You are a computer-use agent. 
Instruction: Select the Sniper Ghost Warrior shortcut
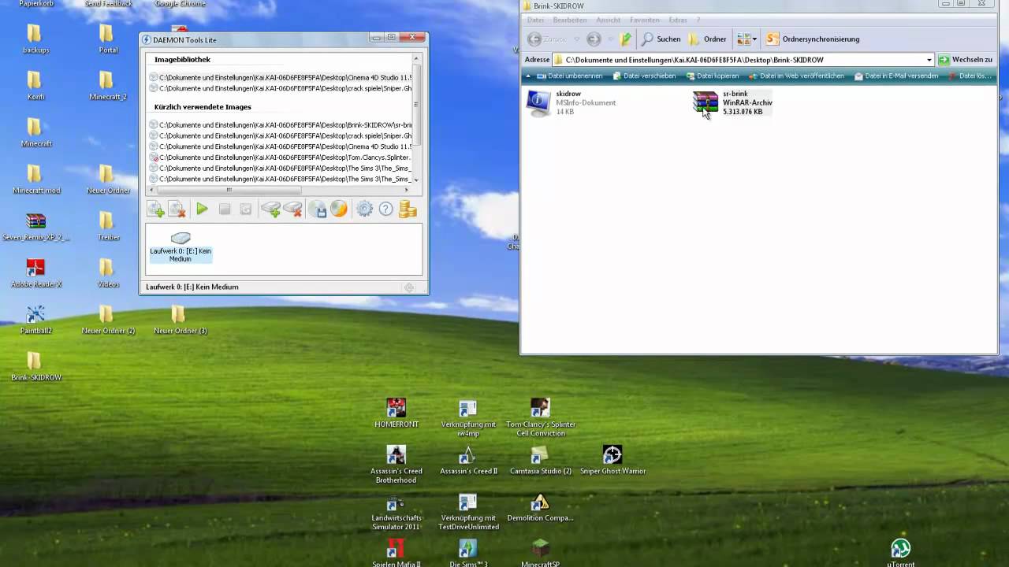612,461
